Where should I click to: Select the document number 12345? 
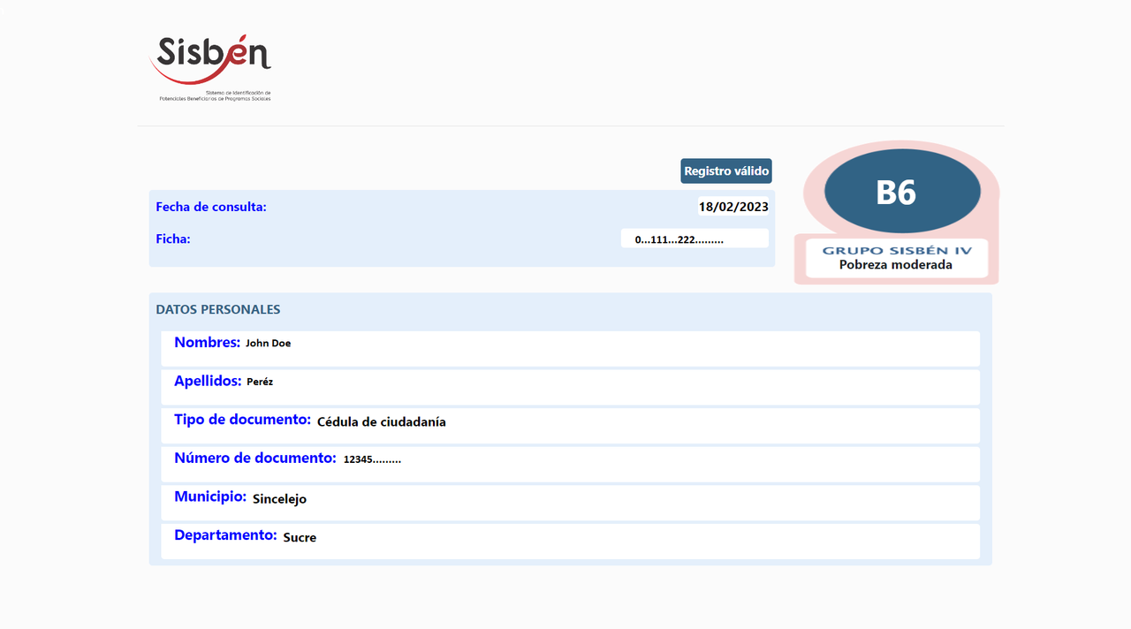[372, 459]
